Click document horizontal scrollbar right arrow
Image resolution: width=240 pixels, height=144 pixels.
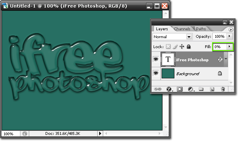tap(160, 134)
